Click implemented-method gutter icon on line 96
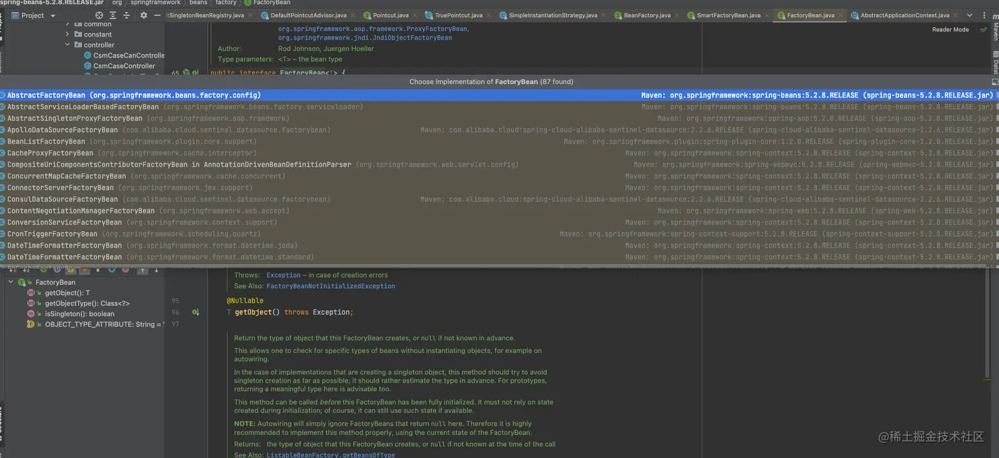 196,312
